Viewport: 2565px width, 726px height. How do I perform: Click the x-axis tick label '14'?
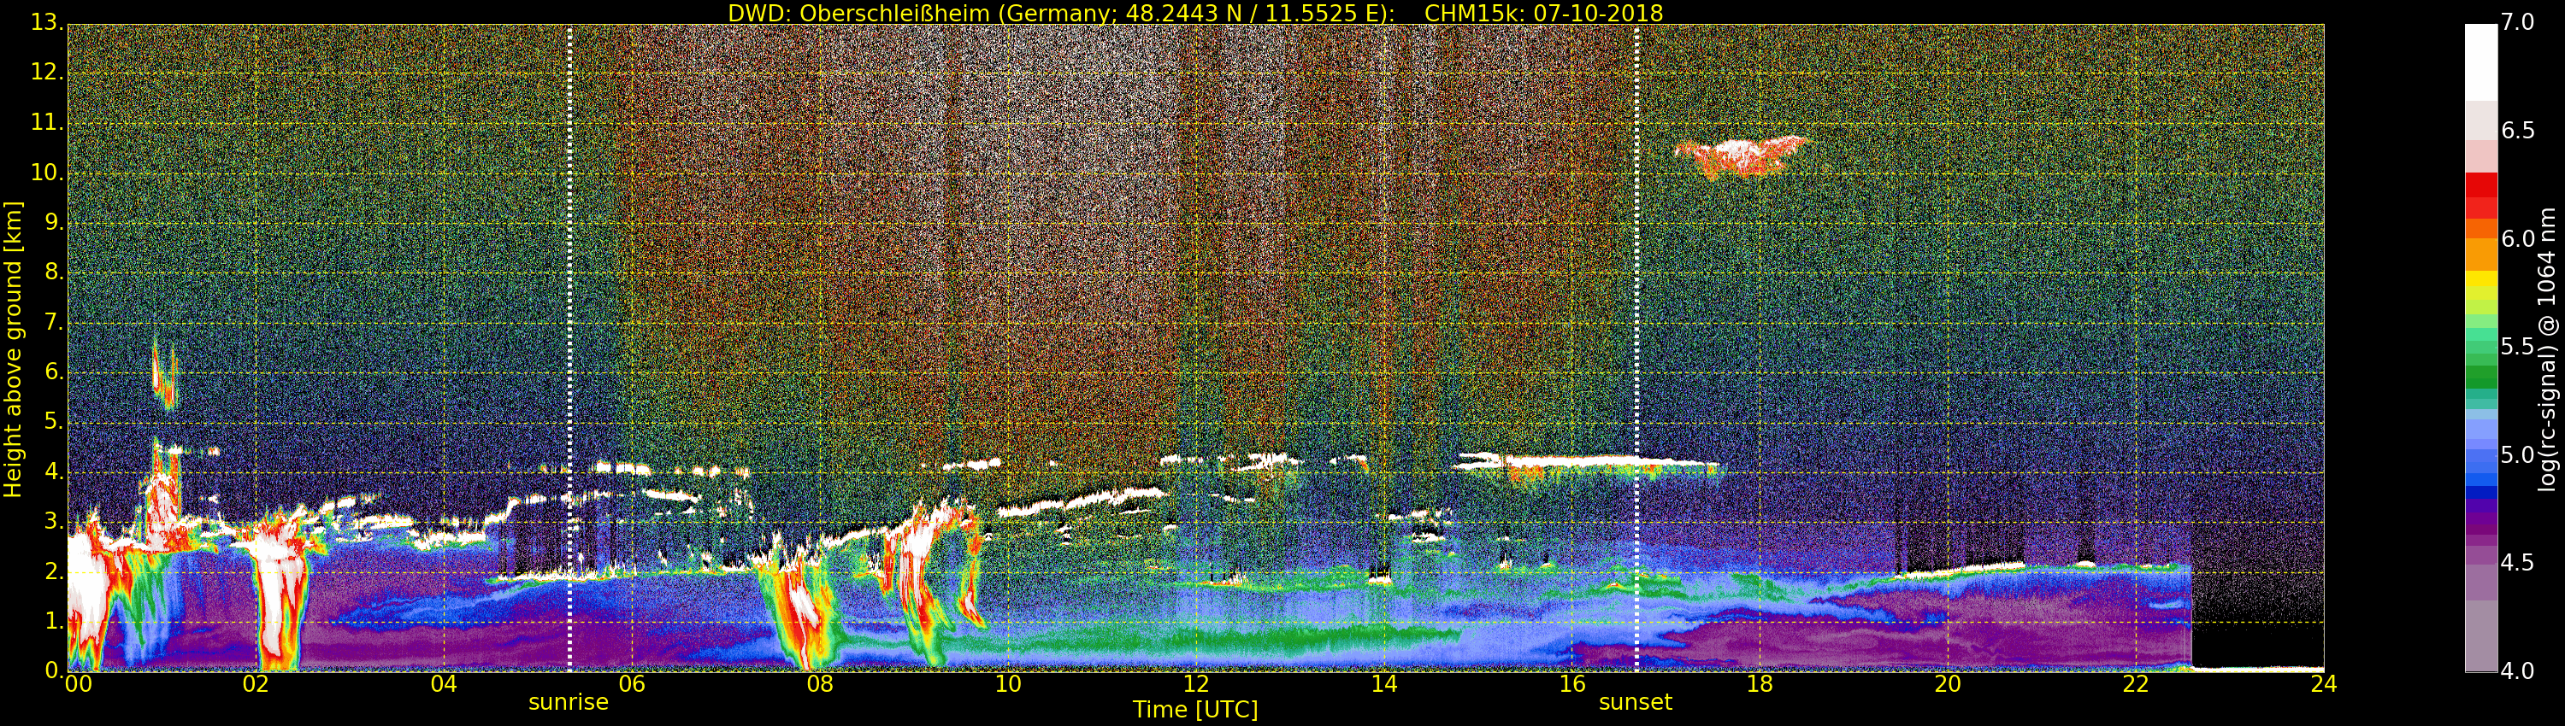[x=1384, y=683]
